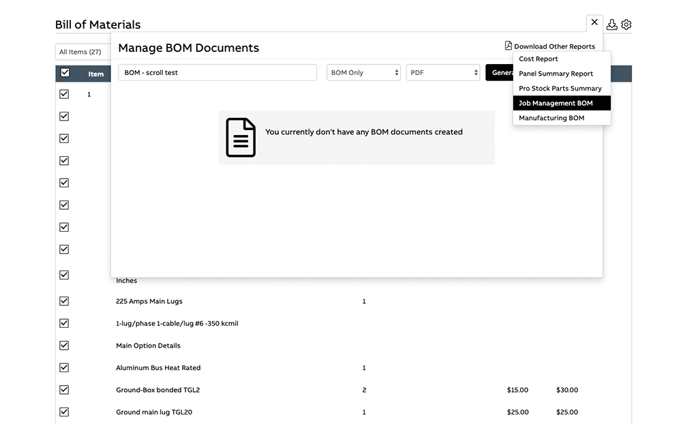Screen dimensions: 698x443
Task: Click the BOM - scroll test name field
Action: 217,72
